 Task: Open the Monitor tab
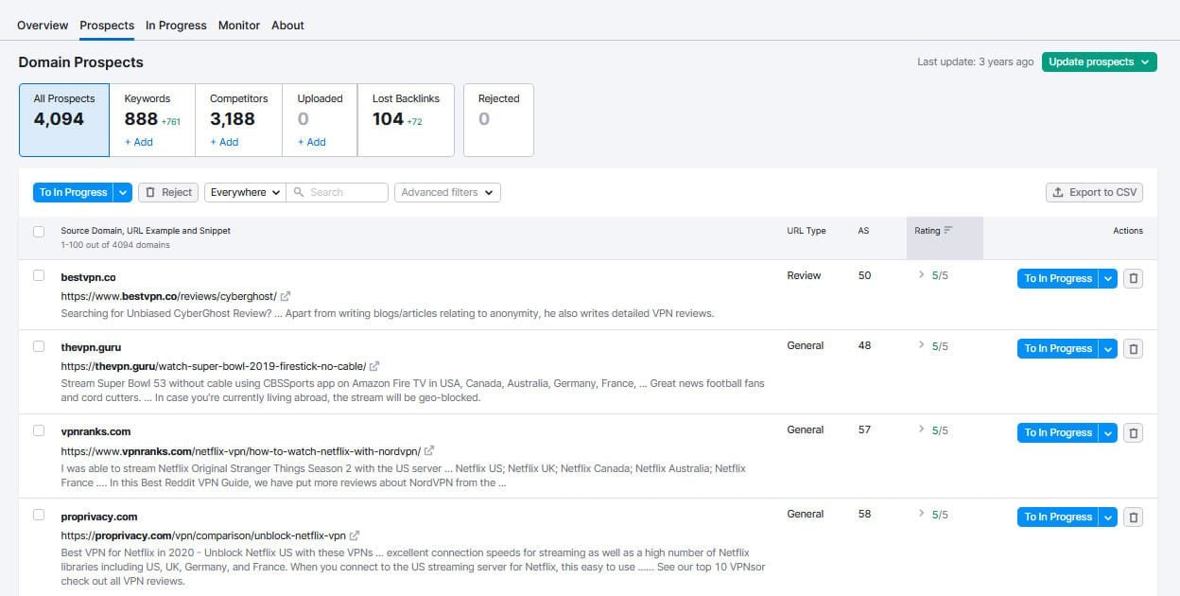(239, 26)
